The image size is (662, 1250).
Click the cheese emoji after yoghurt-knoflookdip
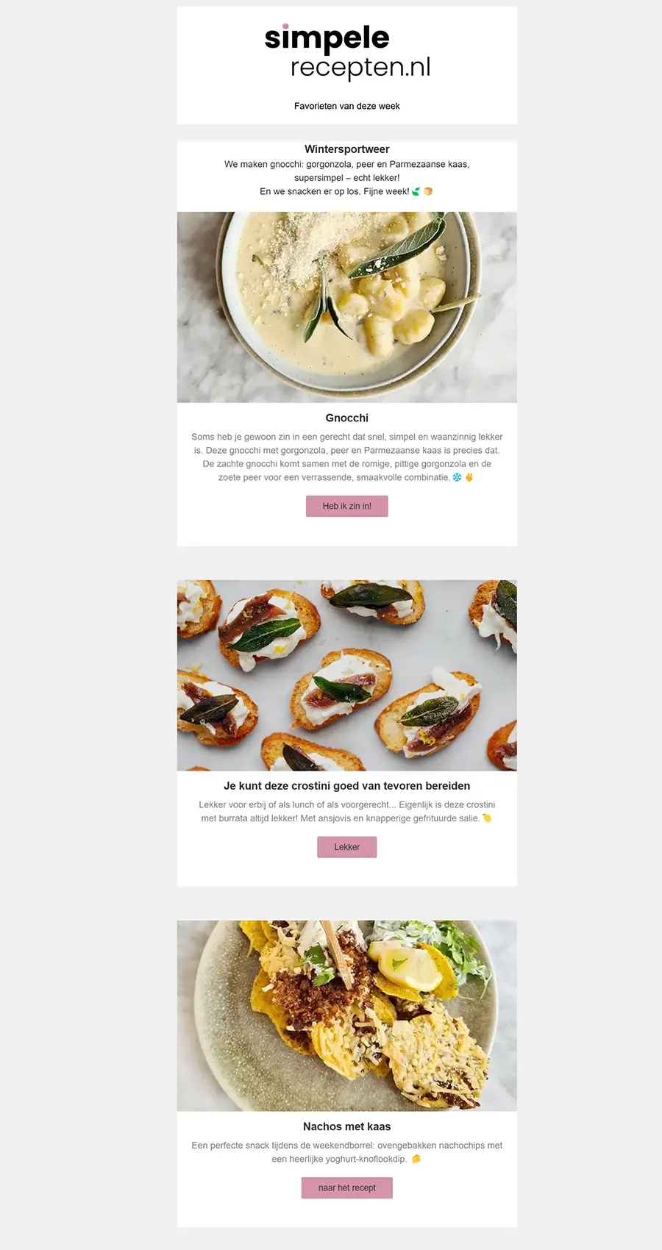click(416, 1160)
